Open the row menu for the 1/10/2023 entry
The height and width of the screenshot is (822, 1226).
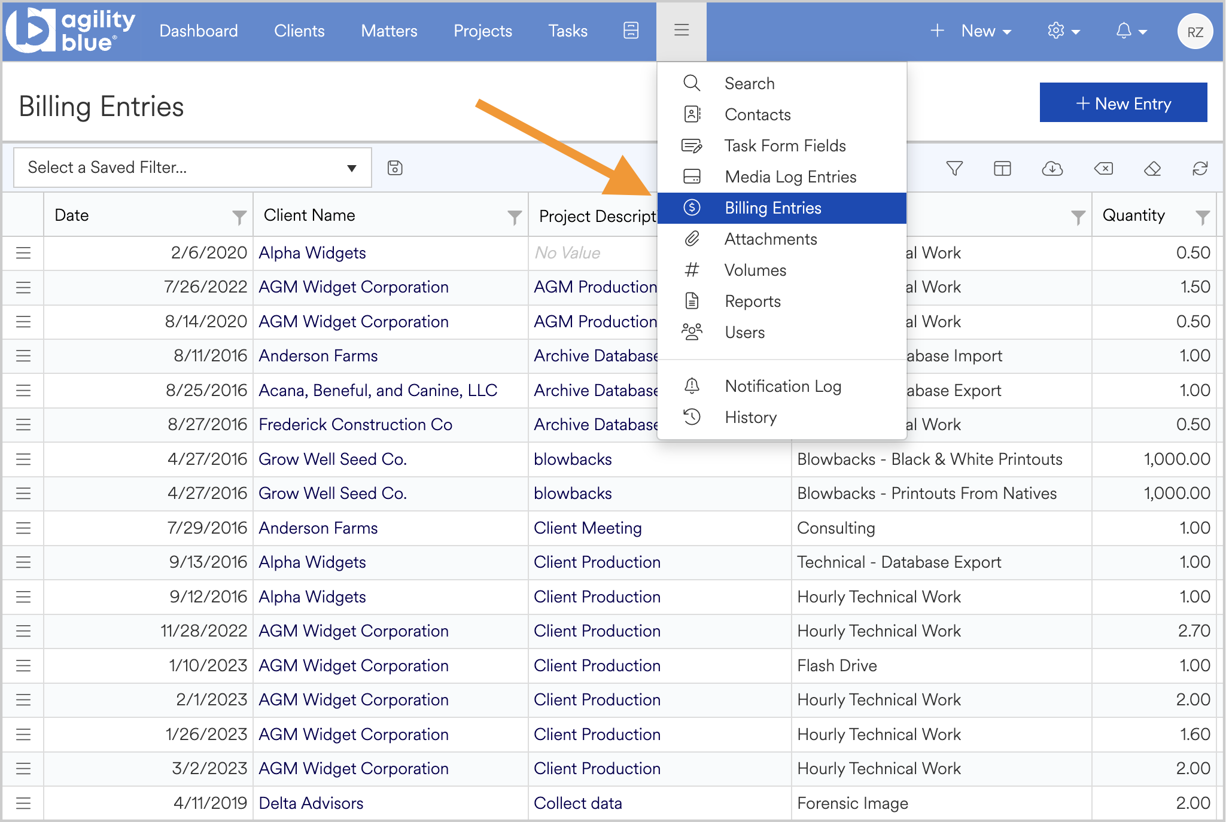coord(23,666)
